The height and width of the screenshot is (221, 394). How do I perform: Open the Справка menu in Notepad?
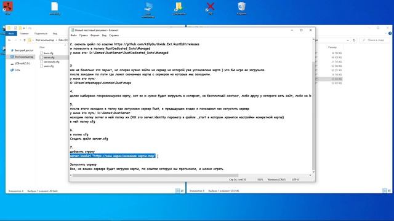tap(114, 36)
